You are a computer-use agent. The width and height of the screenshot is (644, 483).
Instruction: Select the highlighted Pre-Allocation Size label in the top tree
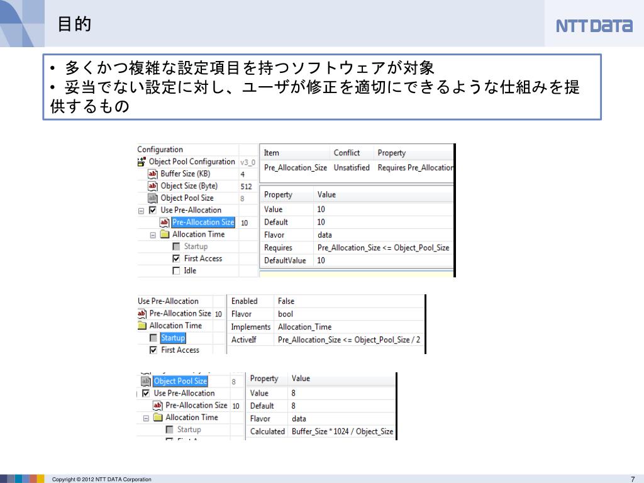pyautogui.click(x=203, y=222)
